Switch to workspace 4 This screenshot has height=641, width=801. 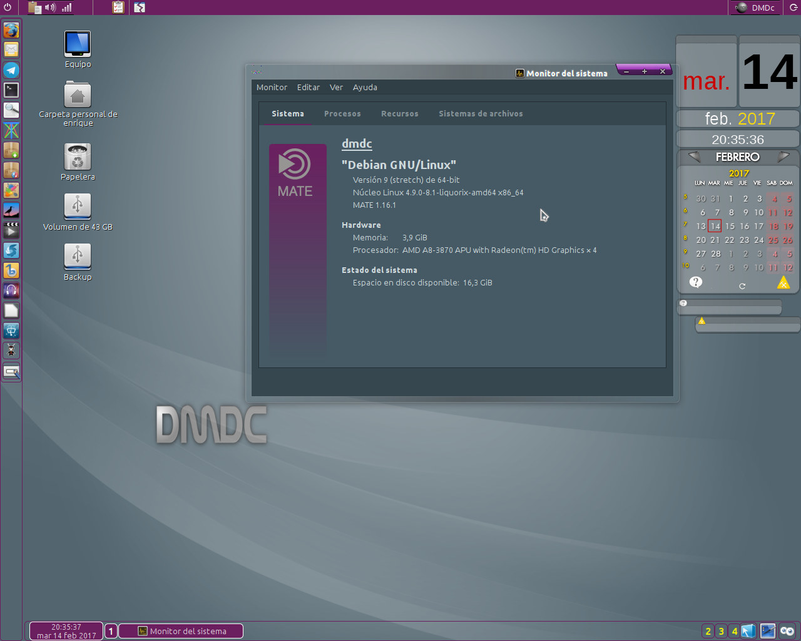[735, 631]
